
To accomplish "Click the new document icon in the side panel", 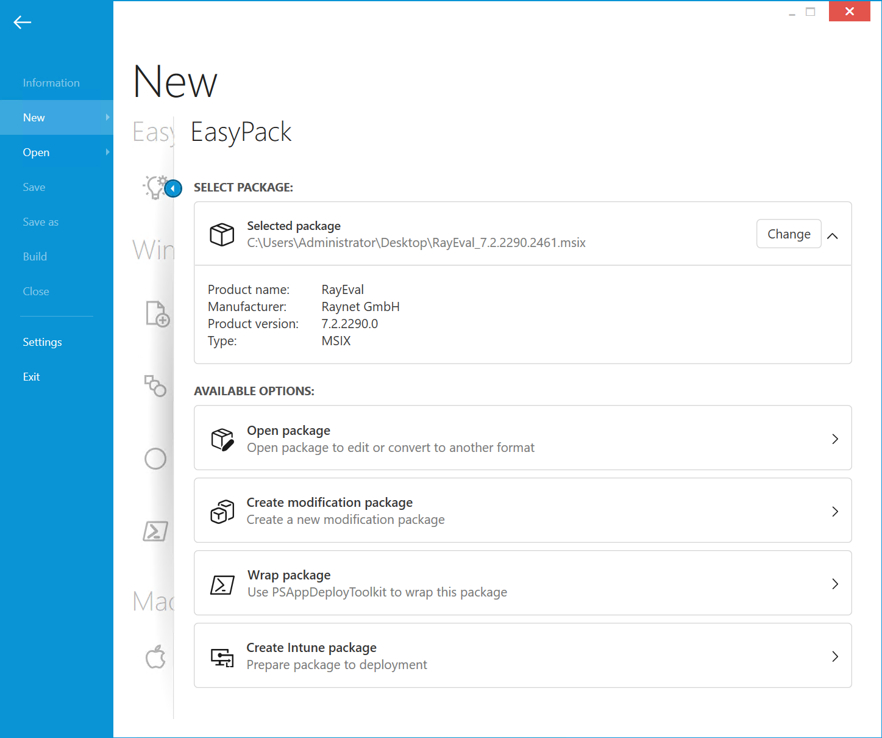I will (157, 314).
